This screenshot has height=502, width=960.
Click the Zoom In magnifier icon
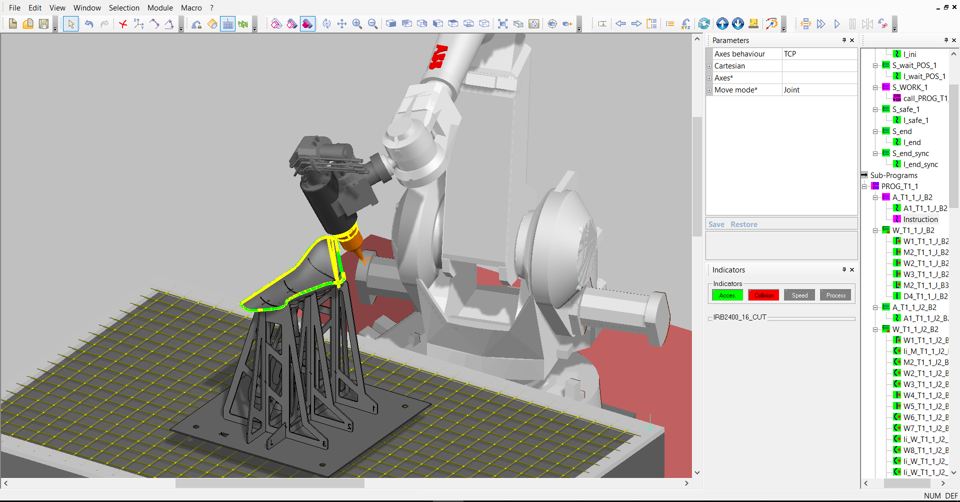(357, 23)
